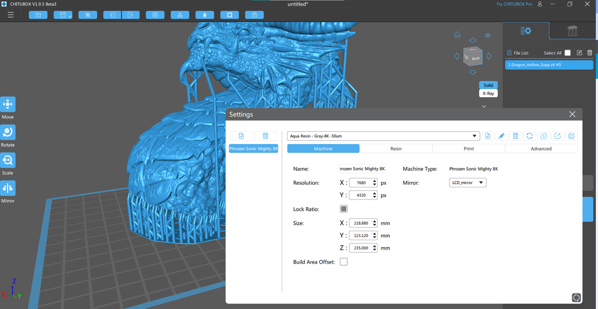Rotate view up with the up arrow
The width and height of the screenshot is (598, 309).
tap(473, 40)
